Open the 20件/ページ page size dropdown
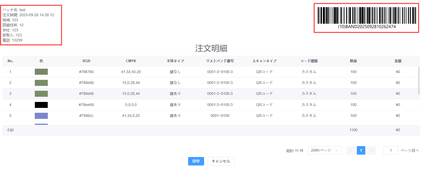 324,150
